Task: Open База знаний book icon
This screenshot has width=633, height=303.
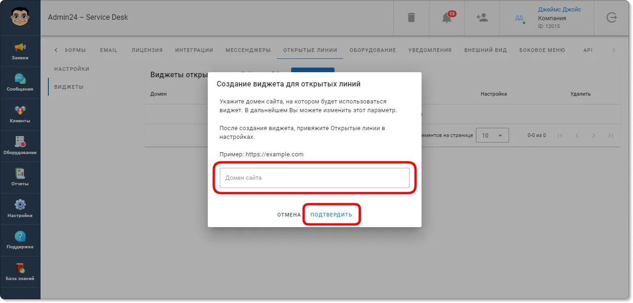Action: [x=20, y=268]
